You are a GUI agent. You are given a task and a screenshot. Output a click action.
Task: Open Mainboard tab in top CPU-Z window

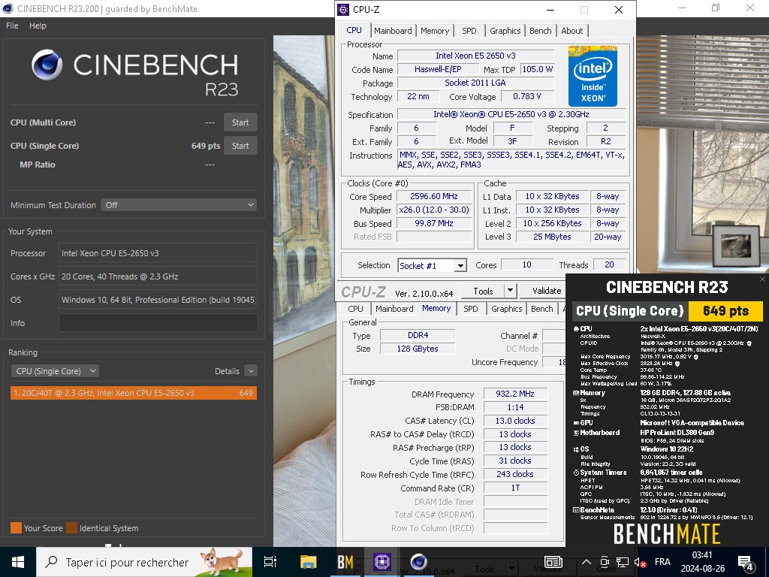pos(393,30)
